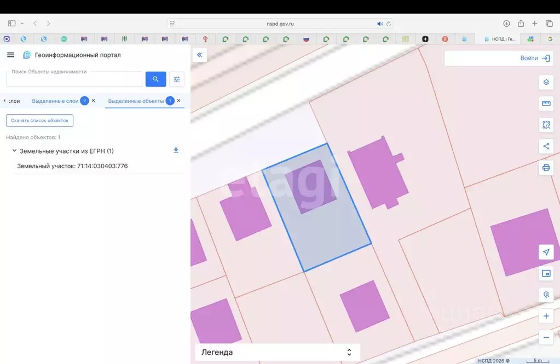Click Скачать список объектов button
This screenshot has width=560, height=364.
tap(39, 120)
